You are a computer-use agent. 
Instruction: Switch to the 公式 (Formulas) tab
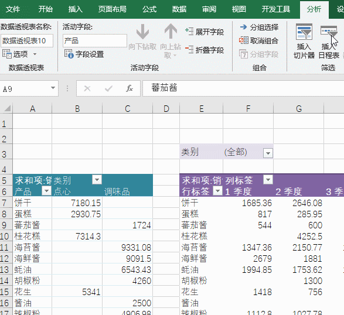pos(149,9)
